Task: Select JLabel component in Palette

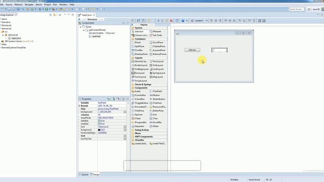Action: click(136, 92)
